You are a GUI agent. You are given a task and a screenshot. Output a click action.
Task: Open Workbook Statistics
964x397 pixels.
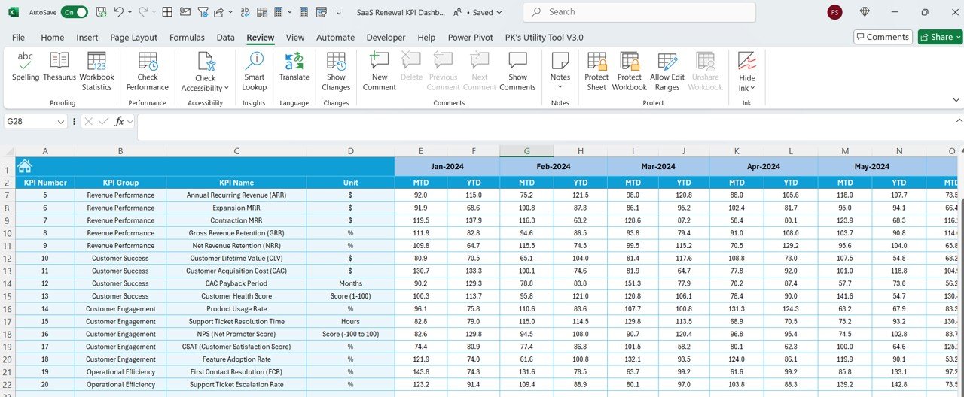tap(96, 71)
